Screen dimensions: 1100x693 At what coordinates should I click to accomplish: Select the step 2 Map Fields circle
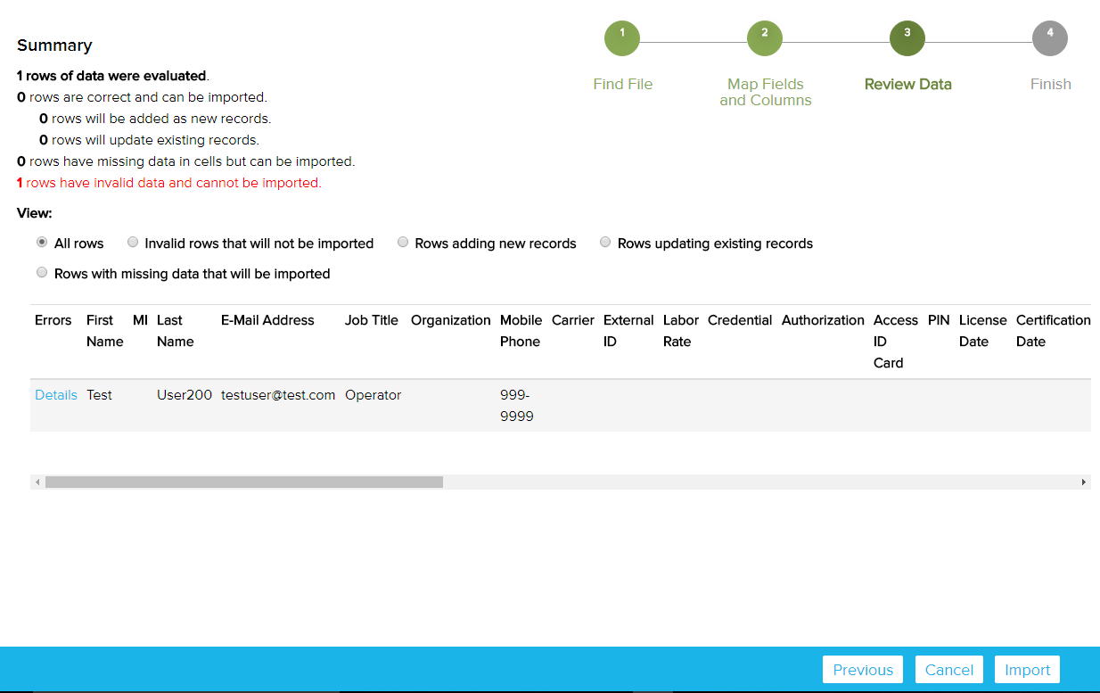764,38
